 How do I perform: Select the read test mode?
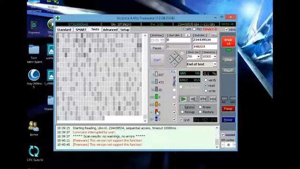(206, 85)
